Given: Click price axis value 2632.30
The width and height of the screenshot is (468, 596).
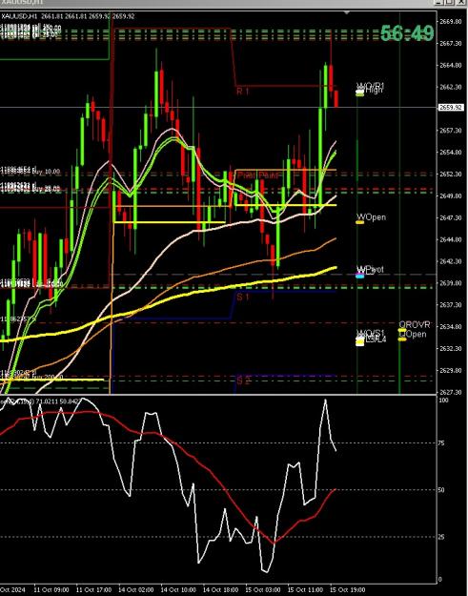Looking at the screenshot, I should point(451,348).
